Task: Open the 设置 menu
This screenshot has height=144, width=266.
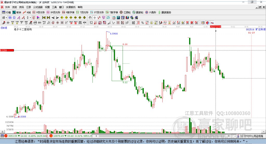Action: coord(47,7)
